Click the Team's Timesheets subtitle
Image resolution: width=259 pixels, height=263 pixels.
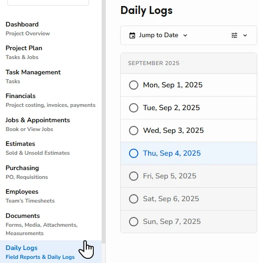[30, 201]
